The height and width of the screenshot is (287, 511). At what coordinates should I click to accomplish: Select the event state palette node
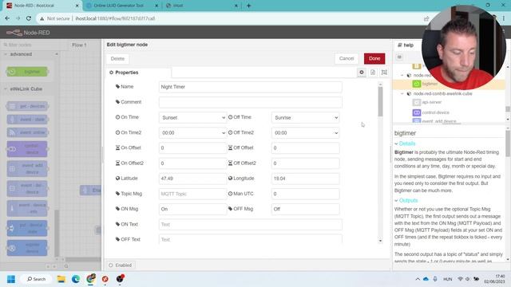click(27, 120)
